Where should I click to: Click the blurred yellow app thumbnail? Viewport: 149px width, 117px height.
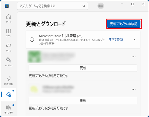pos(34,89)
